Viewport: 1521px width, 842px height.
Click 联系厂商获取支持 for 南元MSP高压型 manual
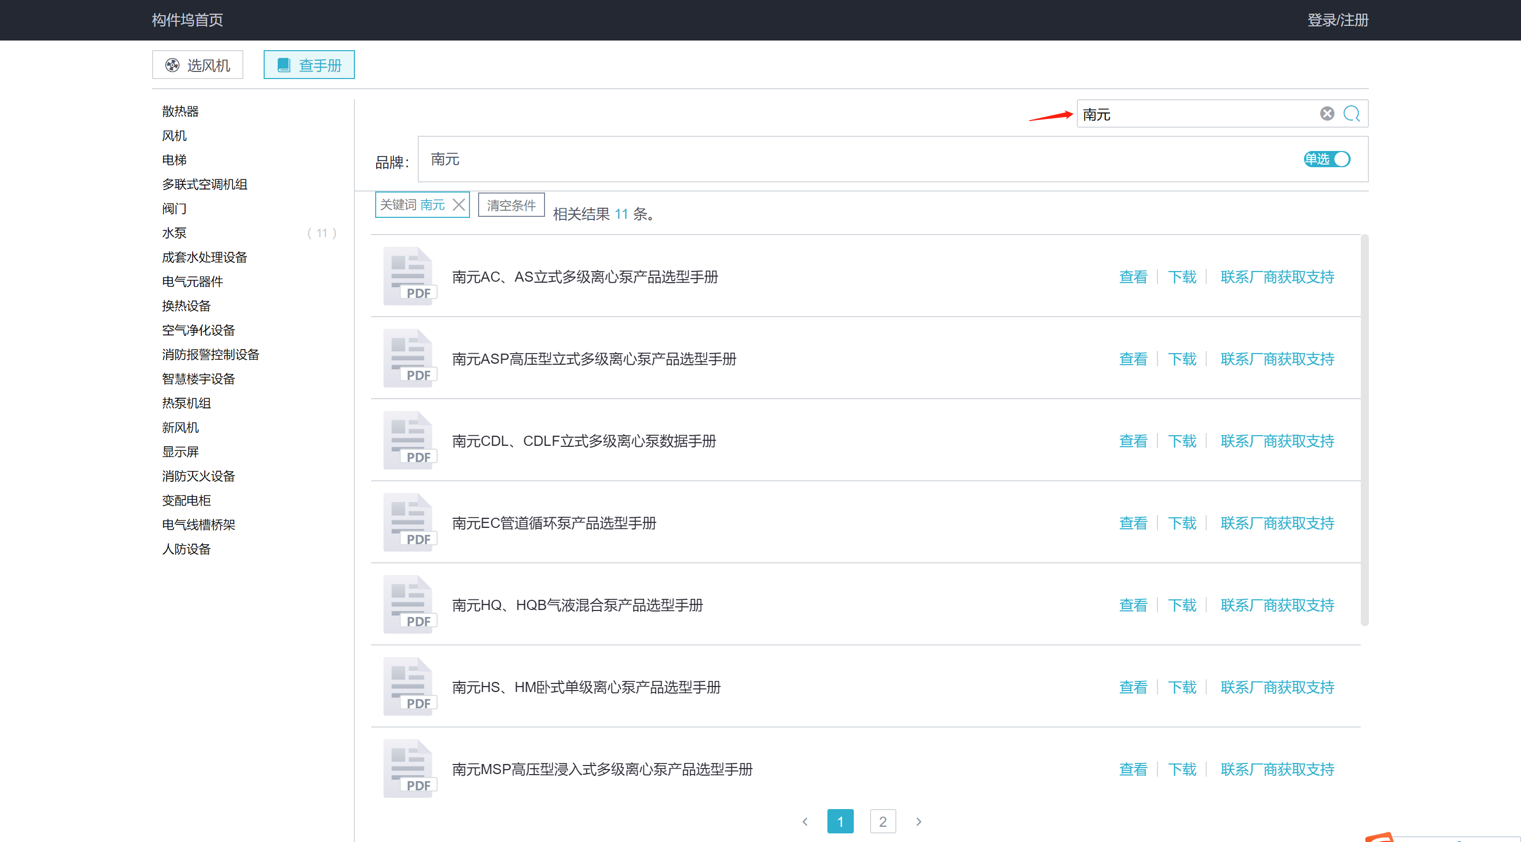point(1277,769)
